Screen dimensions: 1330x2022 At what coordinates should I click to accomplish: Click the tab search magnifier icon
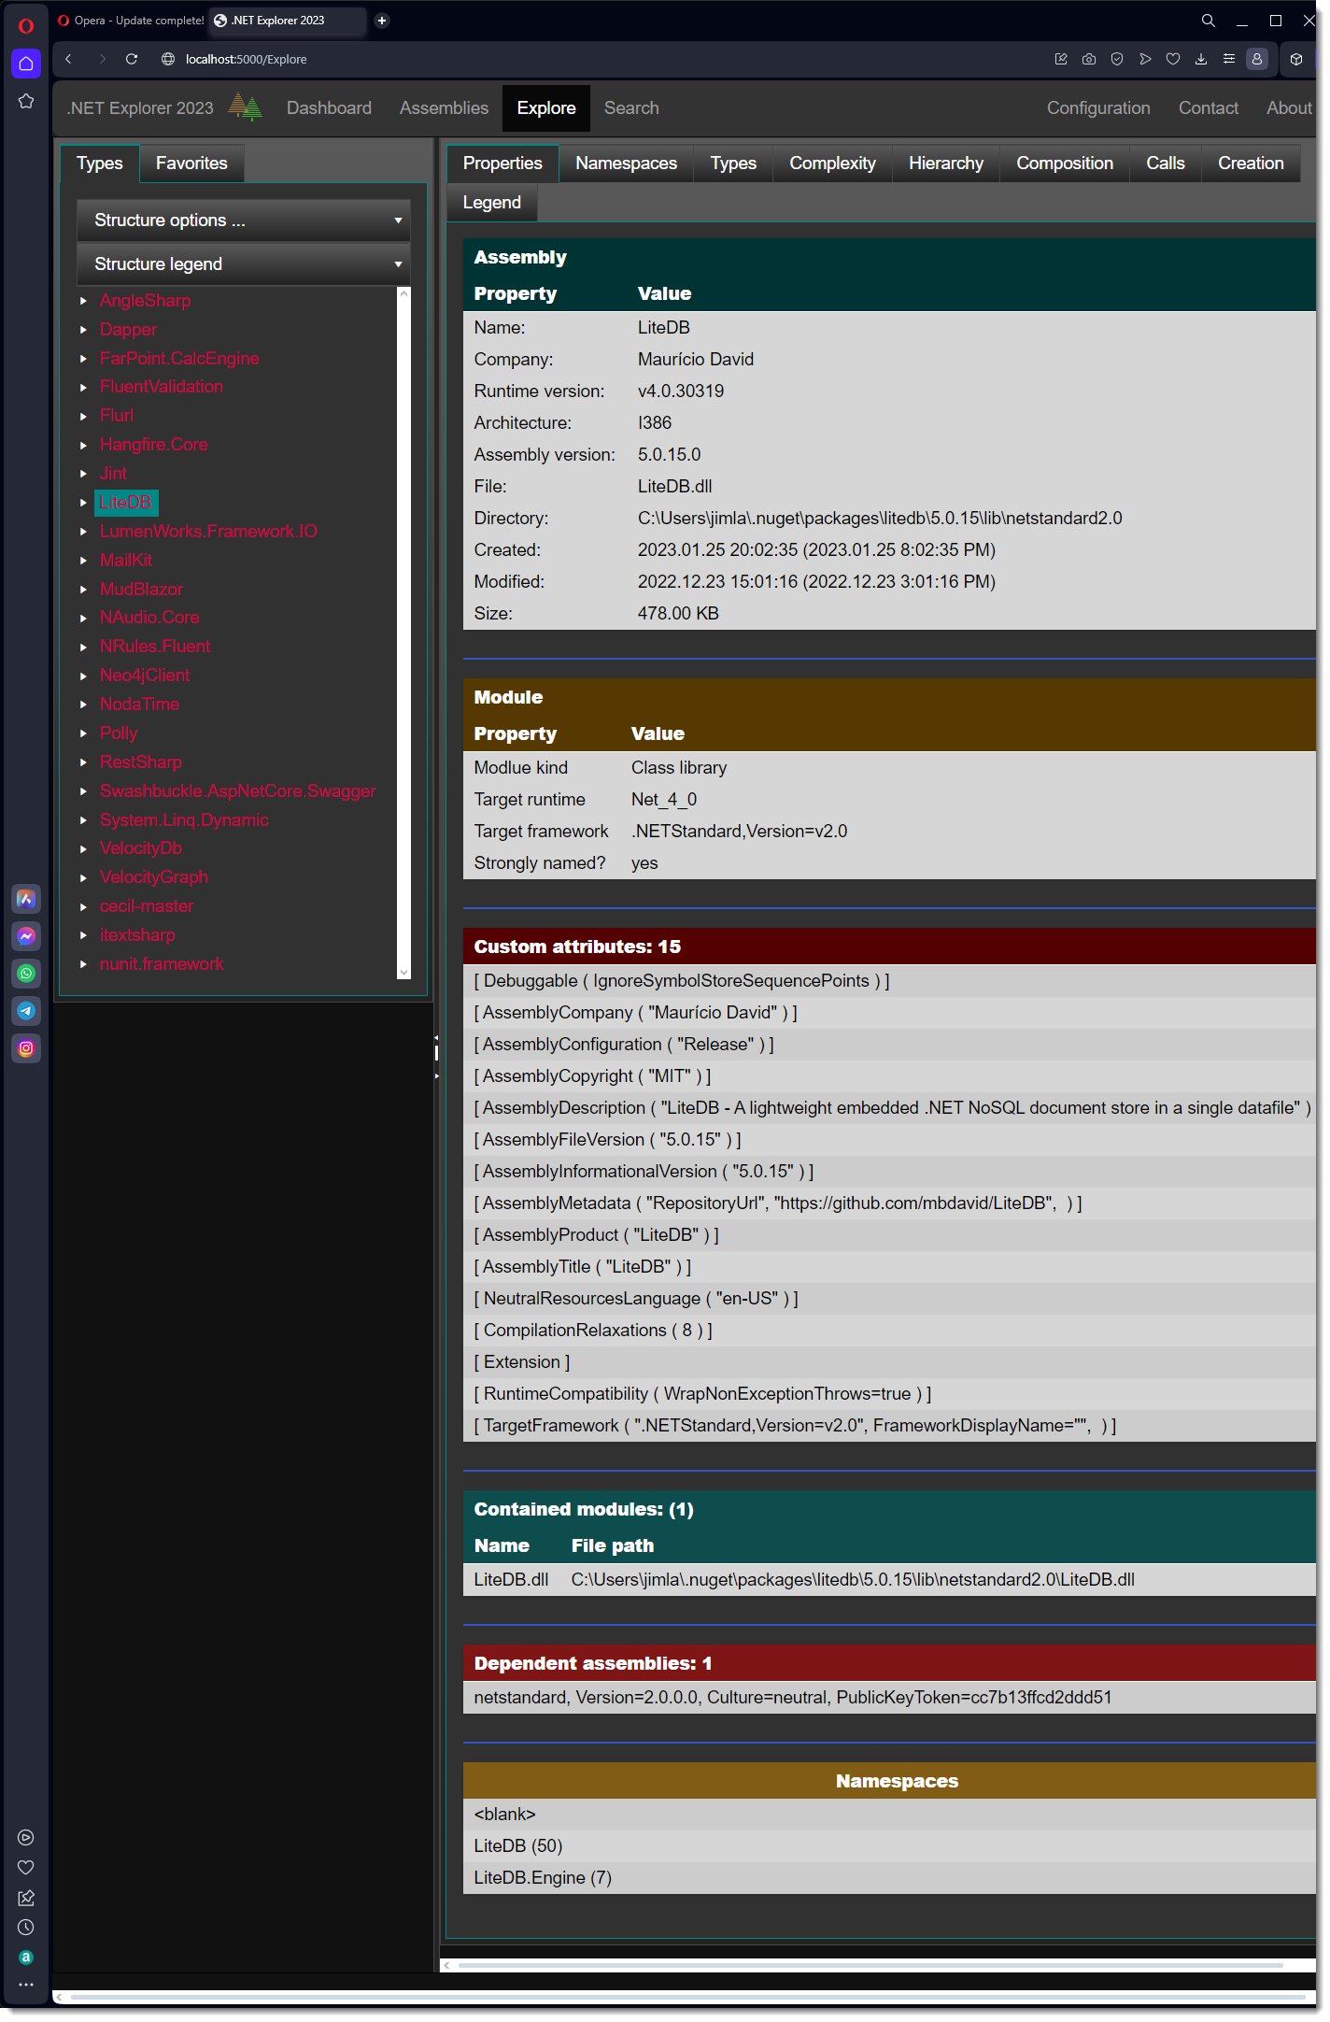[x=1208, y=21]
